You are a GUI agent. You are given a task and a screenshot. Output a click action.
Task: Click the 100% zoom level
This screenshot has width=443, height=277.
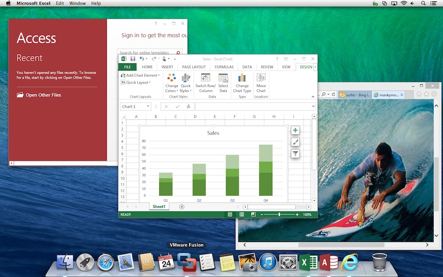tap(307, 215)
